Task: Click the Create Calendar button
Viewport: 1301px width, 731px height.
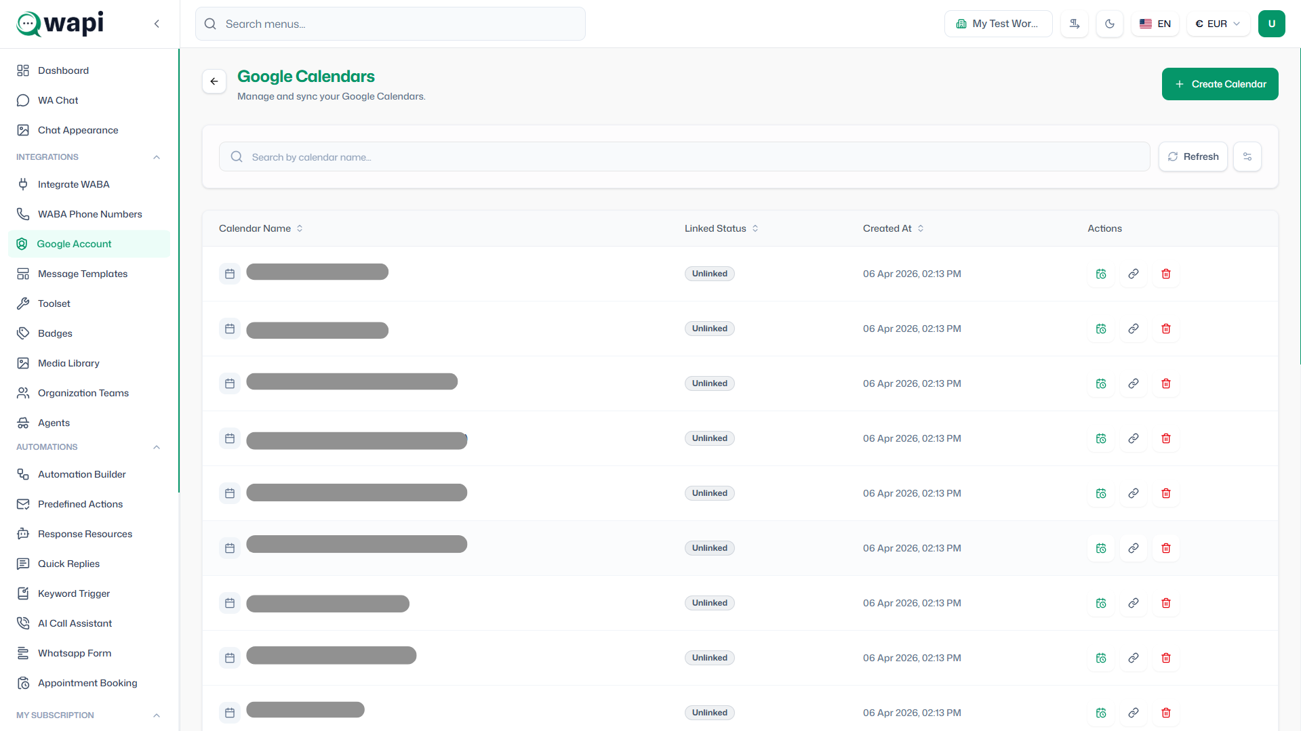Action: [1220, 84]
